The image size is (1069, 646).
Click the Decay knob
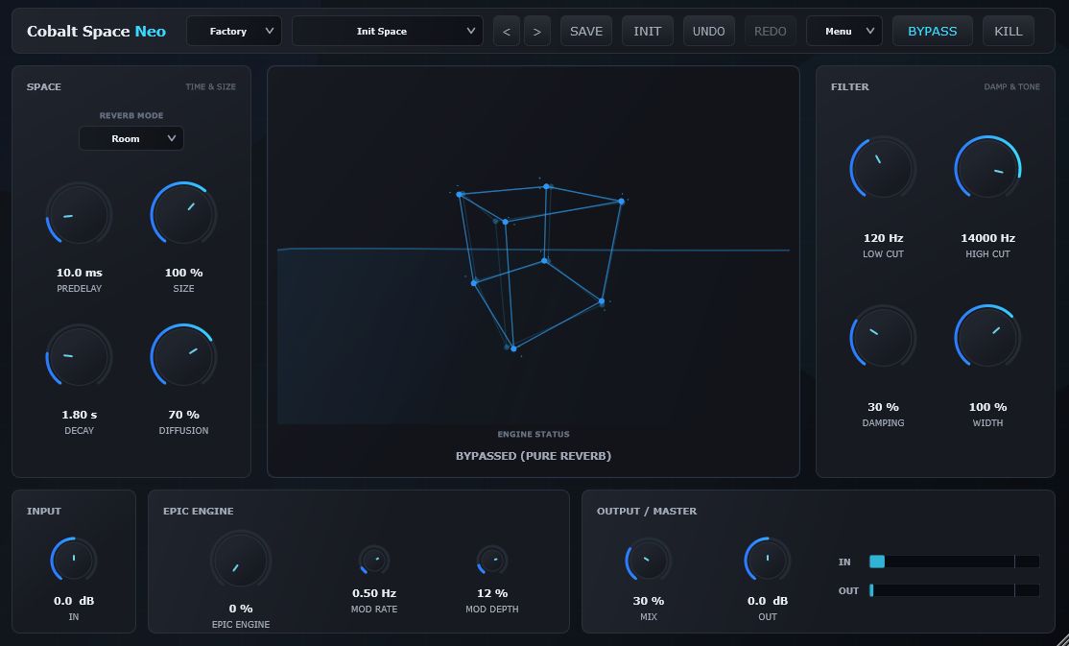click(79, 357)
